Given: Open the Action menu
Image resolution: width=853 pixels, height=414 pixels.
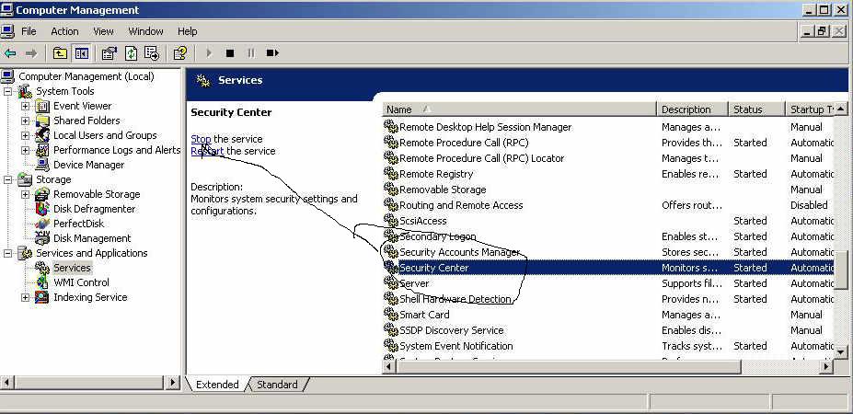Looking at the screenshot, I should (64, 31).
